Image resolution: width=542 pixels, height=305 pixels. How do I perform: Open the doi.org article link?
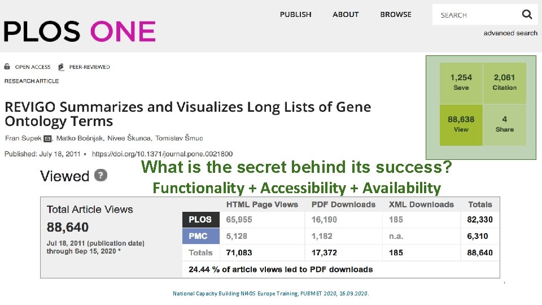[162, 154]
